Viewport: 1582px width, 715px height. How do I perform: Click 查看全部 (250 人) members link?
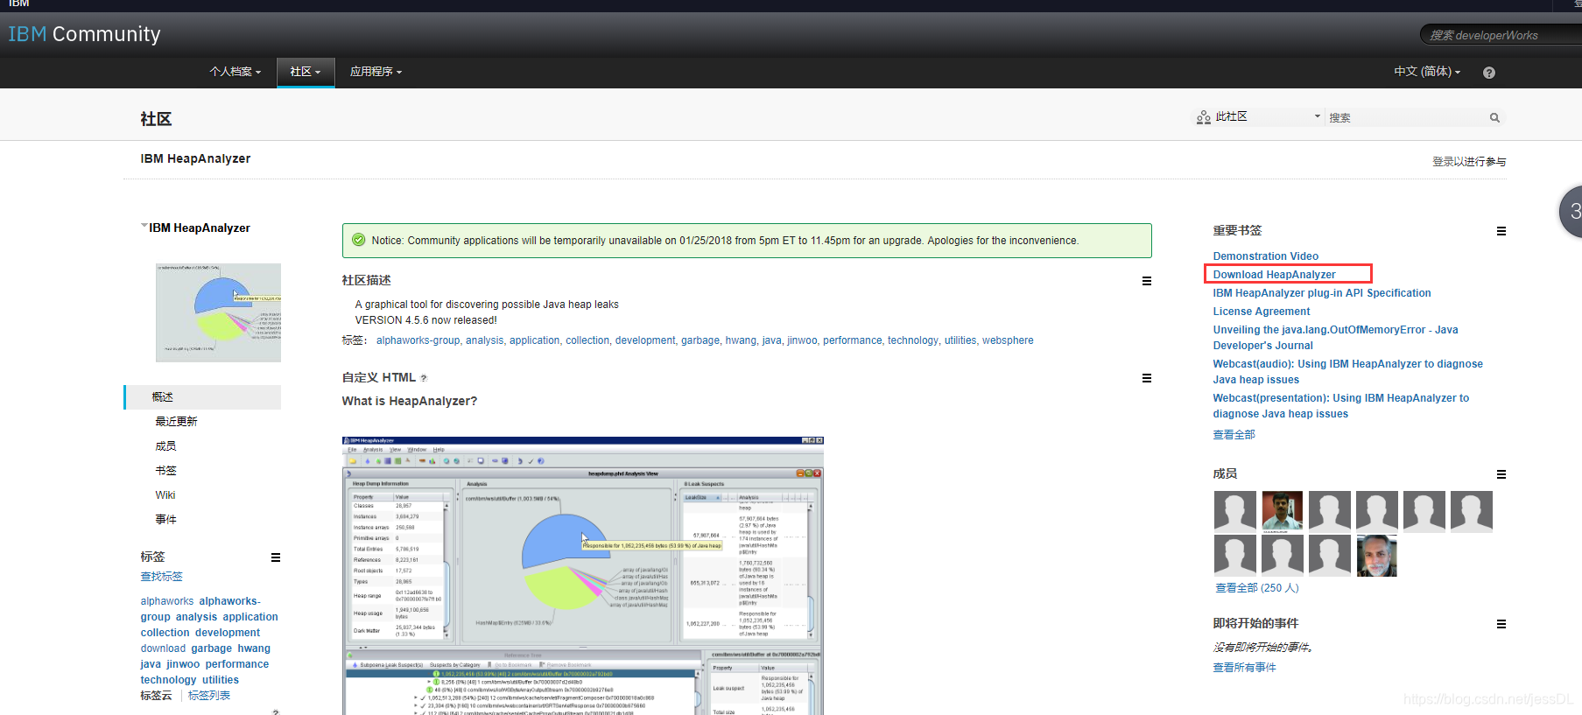point(1256,588)
